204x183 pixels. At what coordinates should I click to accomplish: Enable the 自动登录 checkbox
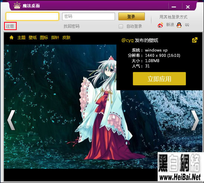pyautogui.click(x=121, y=26)
